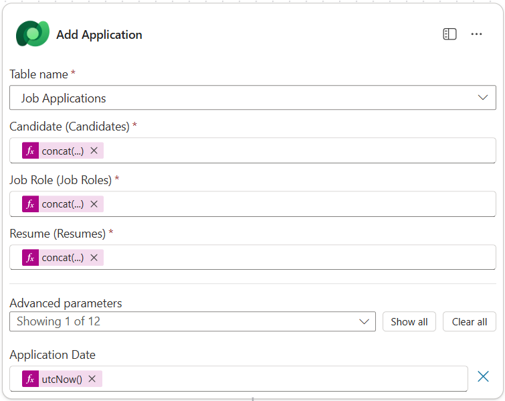Remove concat token from Candidate field
505x401 pixels.
[94, 151]
